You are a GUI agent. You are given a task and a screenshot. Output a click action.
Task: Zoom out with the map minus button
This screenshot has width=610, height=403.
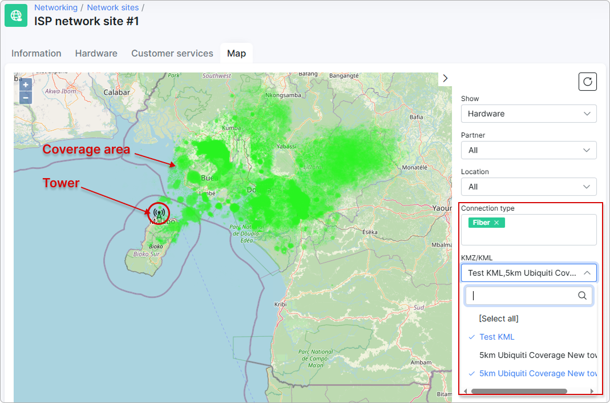(26, 98)
